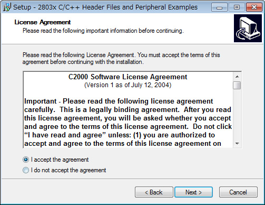This screenshot has width=265, height=205.
Task: Cancel the setup wizard
Action: (238, 192)
